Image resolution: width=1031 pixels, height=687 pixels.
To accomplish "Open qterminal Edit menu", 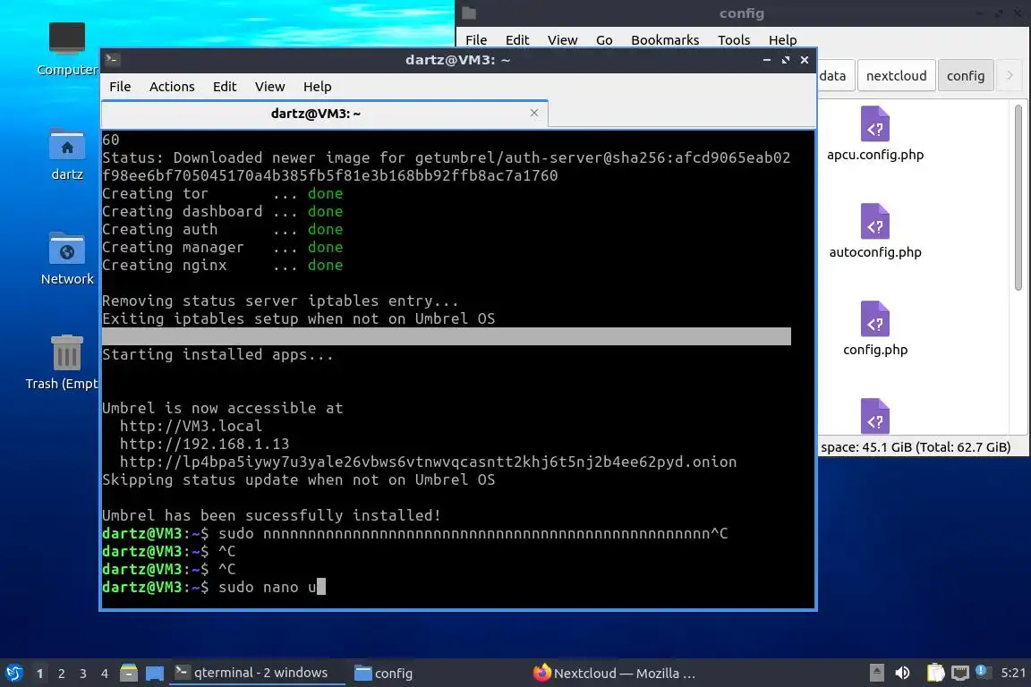I will point(225,87).
